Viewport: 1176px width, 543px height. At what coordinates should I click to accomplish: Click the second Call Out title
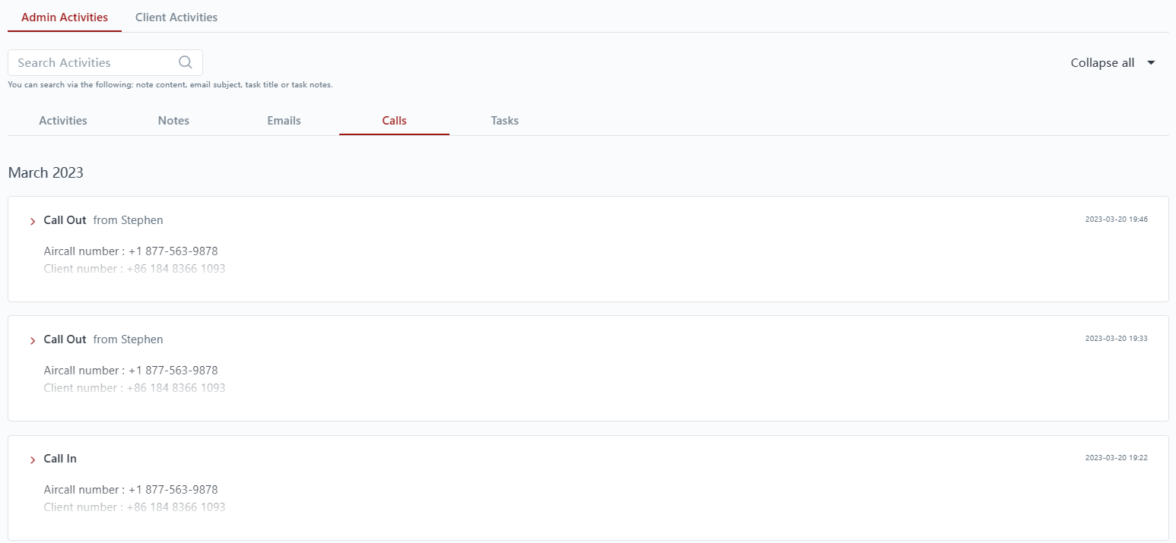(x=65, y=339)
